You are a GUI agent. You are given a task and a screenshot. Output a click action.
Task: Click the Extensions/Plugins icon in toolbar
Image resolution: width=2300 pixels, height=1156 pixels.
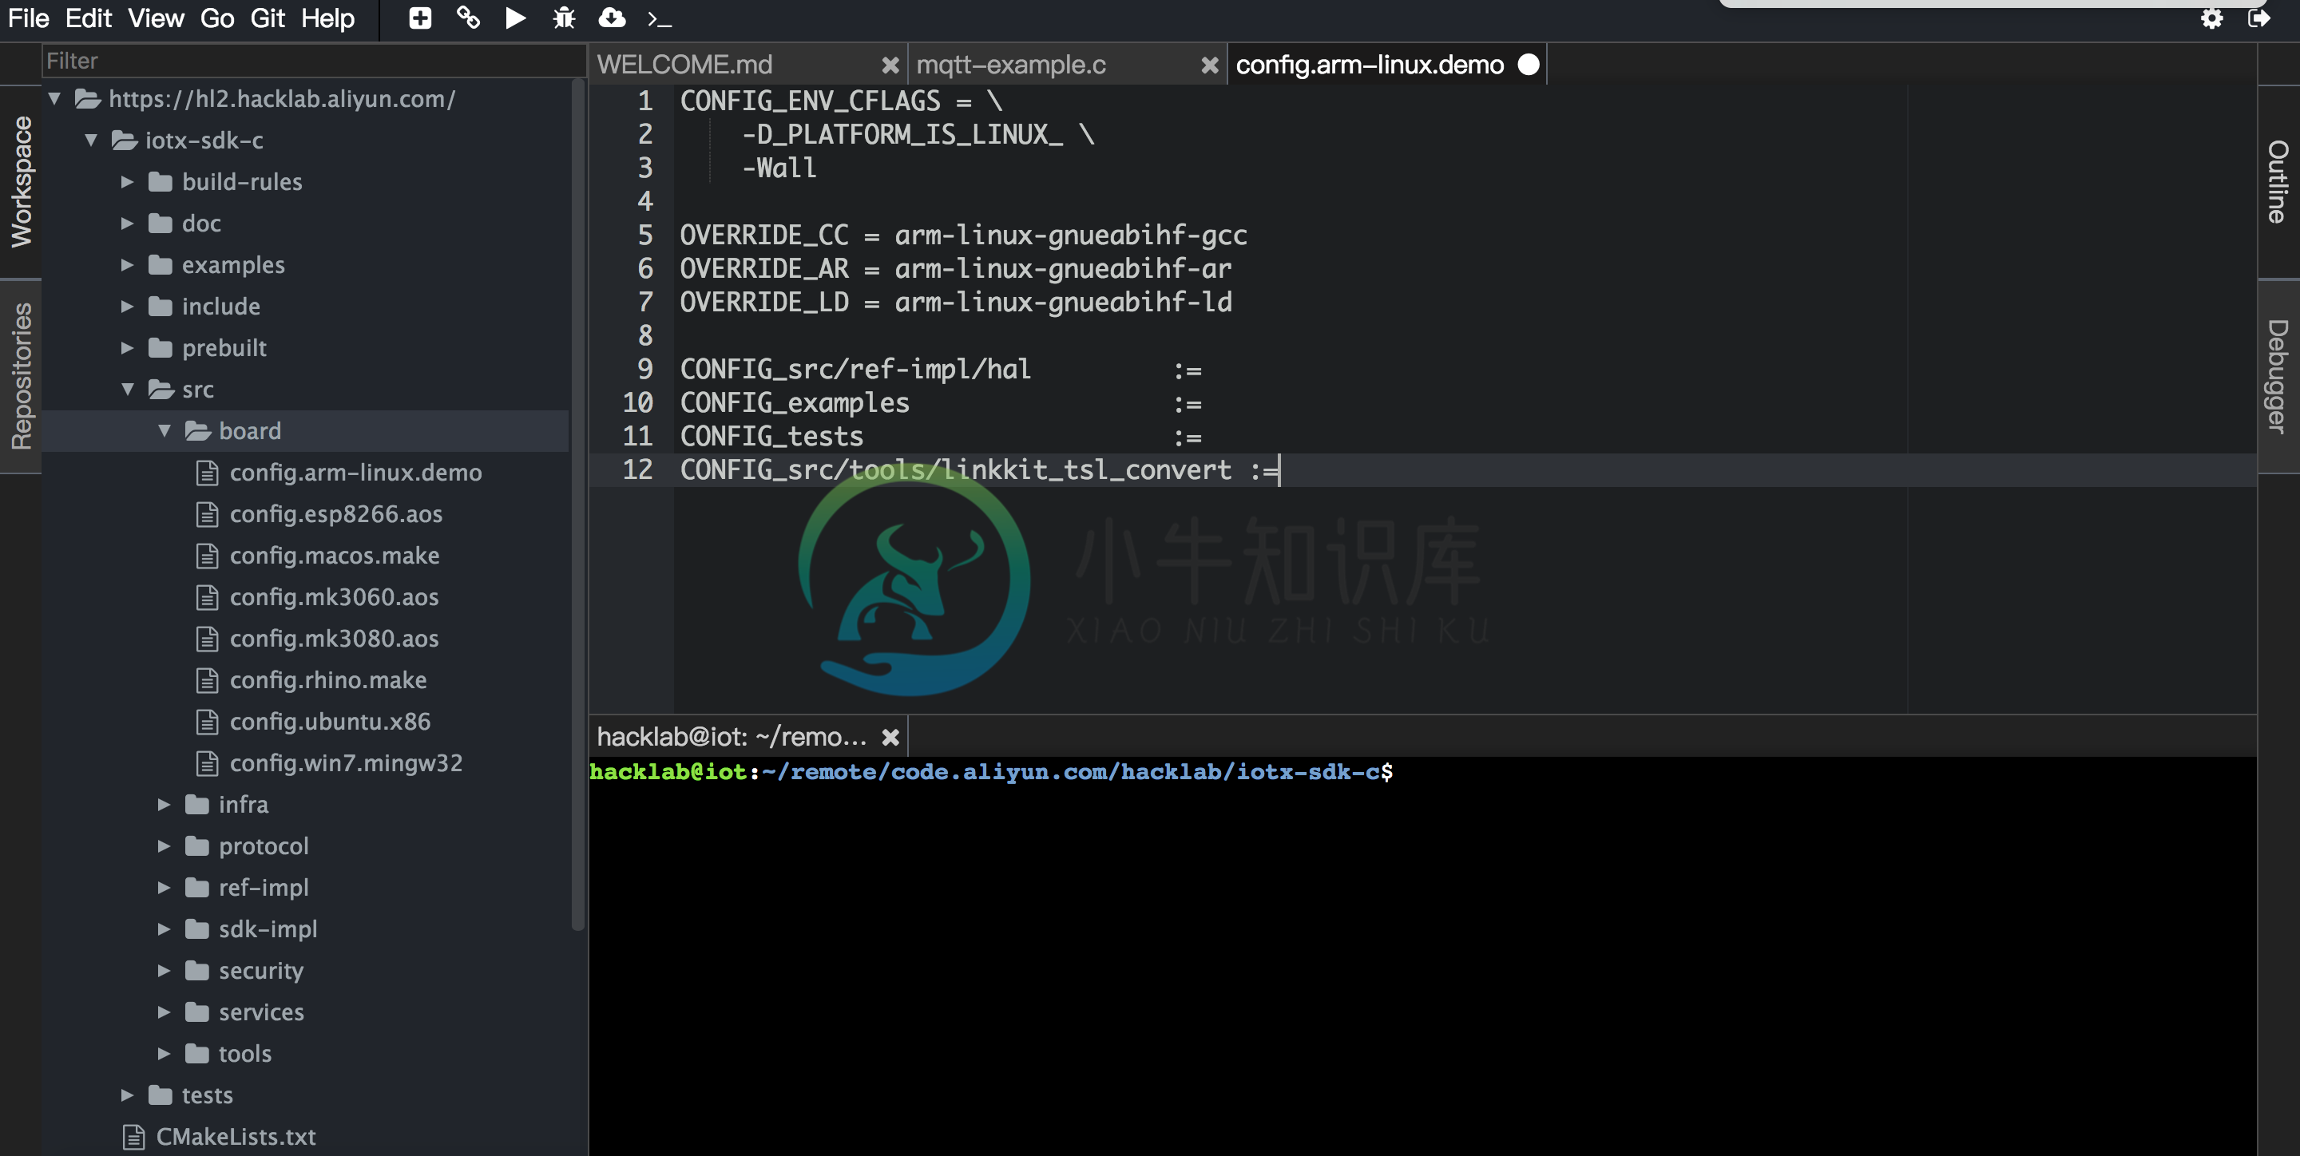point(466,18)
